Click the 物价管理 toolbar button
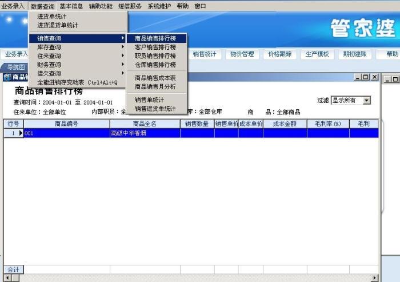Viewport: 400px width, 282px height. (x=242, y=54)
